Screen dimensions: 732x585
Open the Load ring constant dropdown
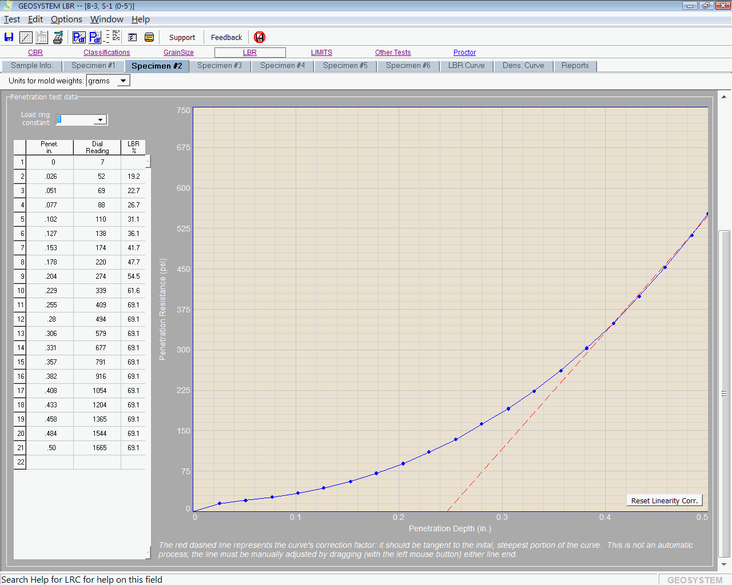(x=101, y=120)
